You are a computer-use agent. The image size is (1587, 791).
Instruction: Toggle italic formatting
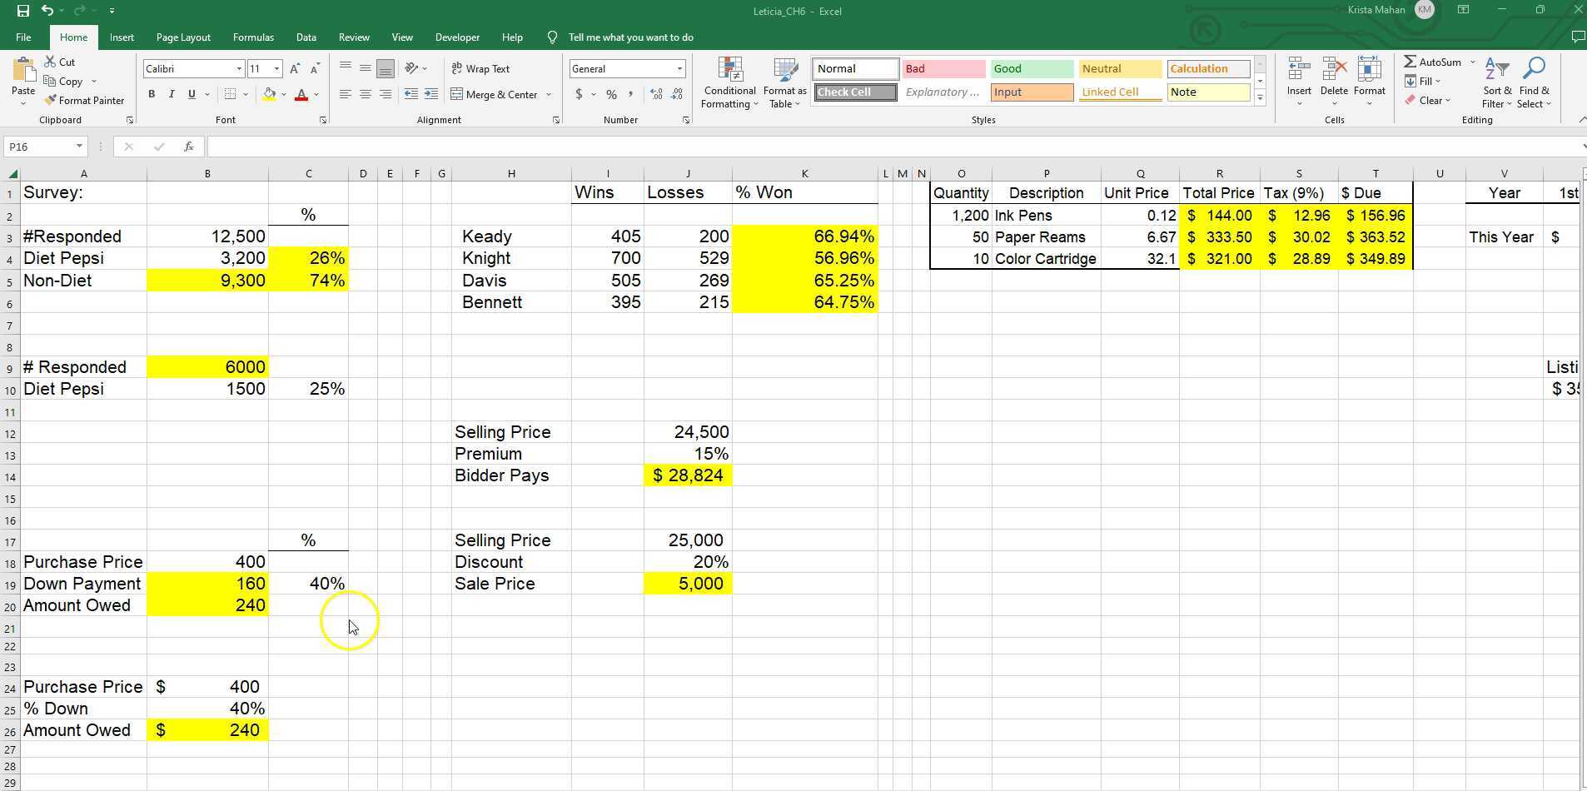pyautogui.click(x=172, y=94)
